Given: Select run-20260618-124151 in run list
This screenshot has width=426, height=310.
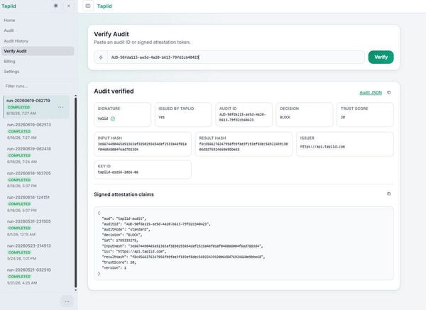Looking at the screenshot, I should coord(35,204).
